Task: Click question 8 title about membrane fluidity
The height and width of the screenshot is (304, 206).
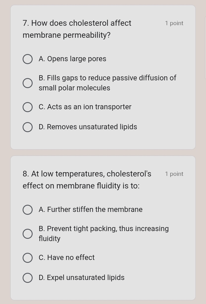Action: [87, 180]
